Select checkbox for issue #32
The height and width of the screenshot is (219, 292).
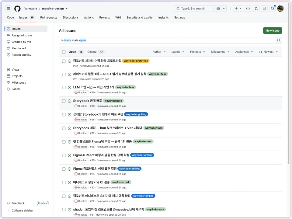(64, 61)
